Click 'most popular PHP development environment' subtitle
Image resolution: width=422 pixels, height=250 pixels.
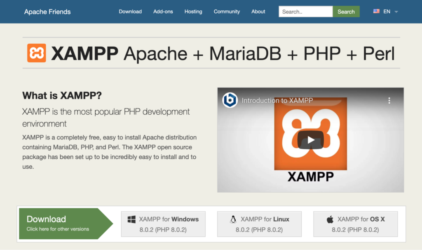coord(106,118)
